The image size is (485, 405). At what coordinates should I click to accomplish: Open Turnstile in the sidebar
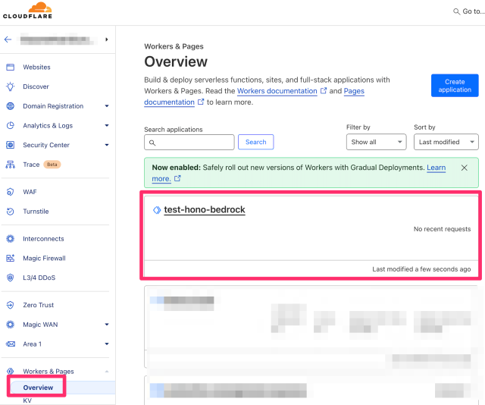pos(36,212)
